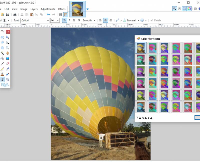Toggle the Colors window button
Image resolution: width=200 pixels, height=162 pixels.
[x=189, y=9]
